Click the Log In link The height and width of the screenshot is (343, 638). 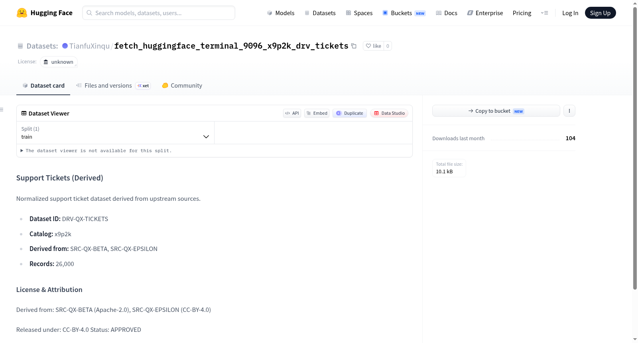570,13
